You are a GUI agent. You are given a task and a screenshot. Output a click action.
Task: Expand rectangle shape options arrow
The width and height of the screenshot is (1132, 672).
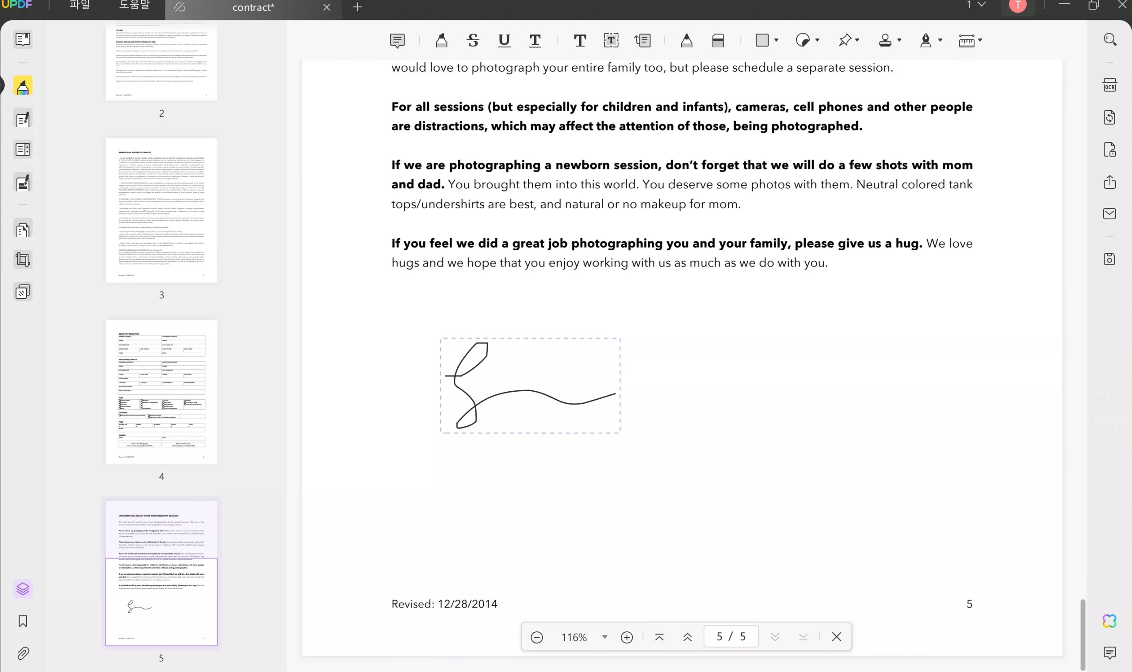(776, 40)
